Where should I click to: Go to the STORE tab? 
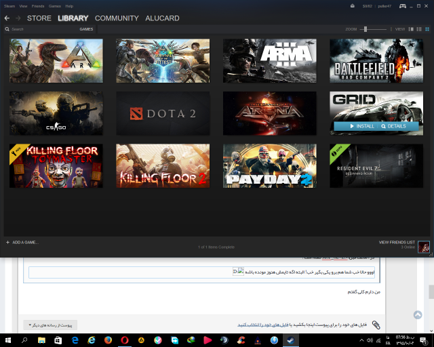39,18
